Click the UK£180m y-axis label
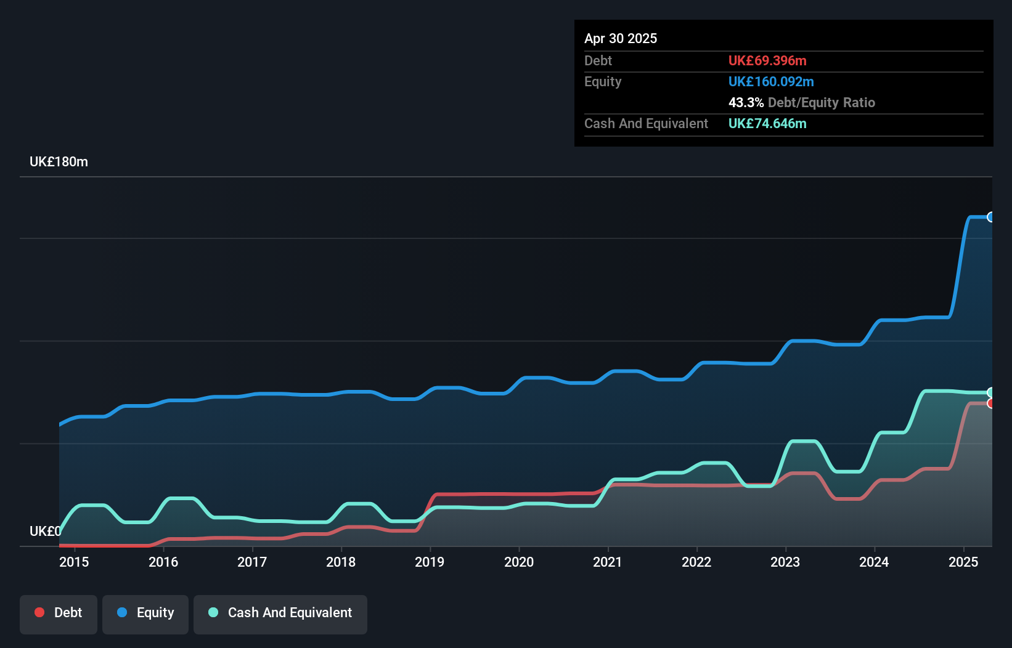This screenshot has height=648, width=1012. tap(59, 162)
